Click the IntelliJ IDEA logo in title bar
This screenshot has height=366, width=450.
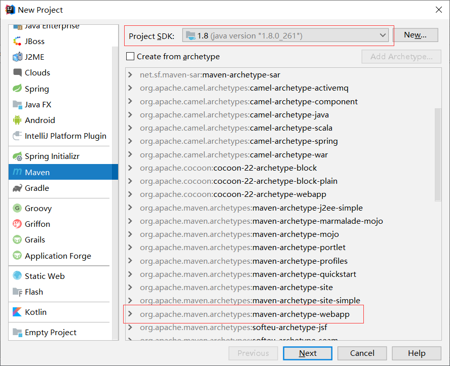click(10, 10)
